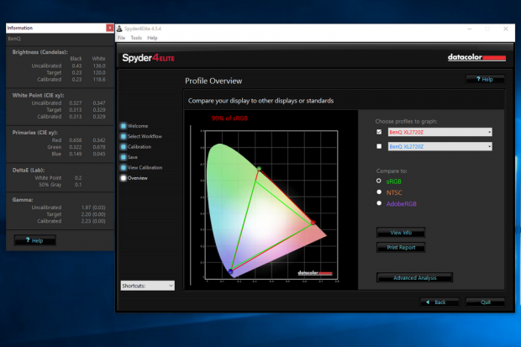The width and height of the screenshot is (521, 347).
Task: Open the File menu
Action: (121, 38)
